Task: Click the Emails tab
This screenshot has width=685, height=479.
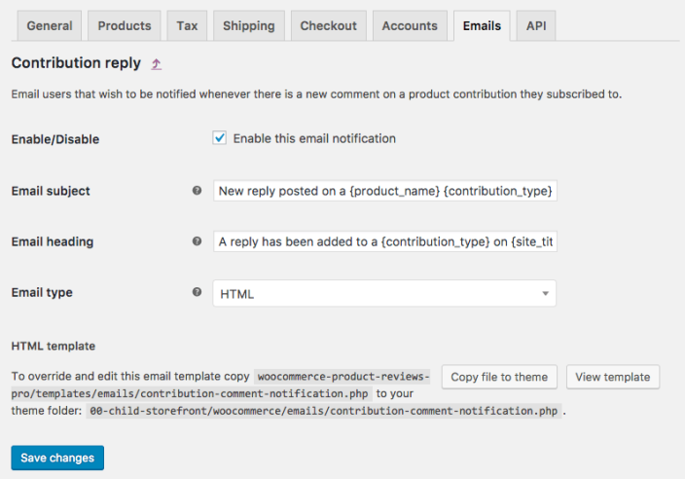Action: click(483, 25)
